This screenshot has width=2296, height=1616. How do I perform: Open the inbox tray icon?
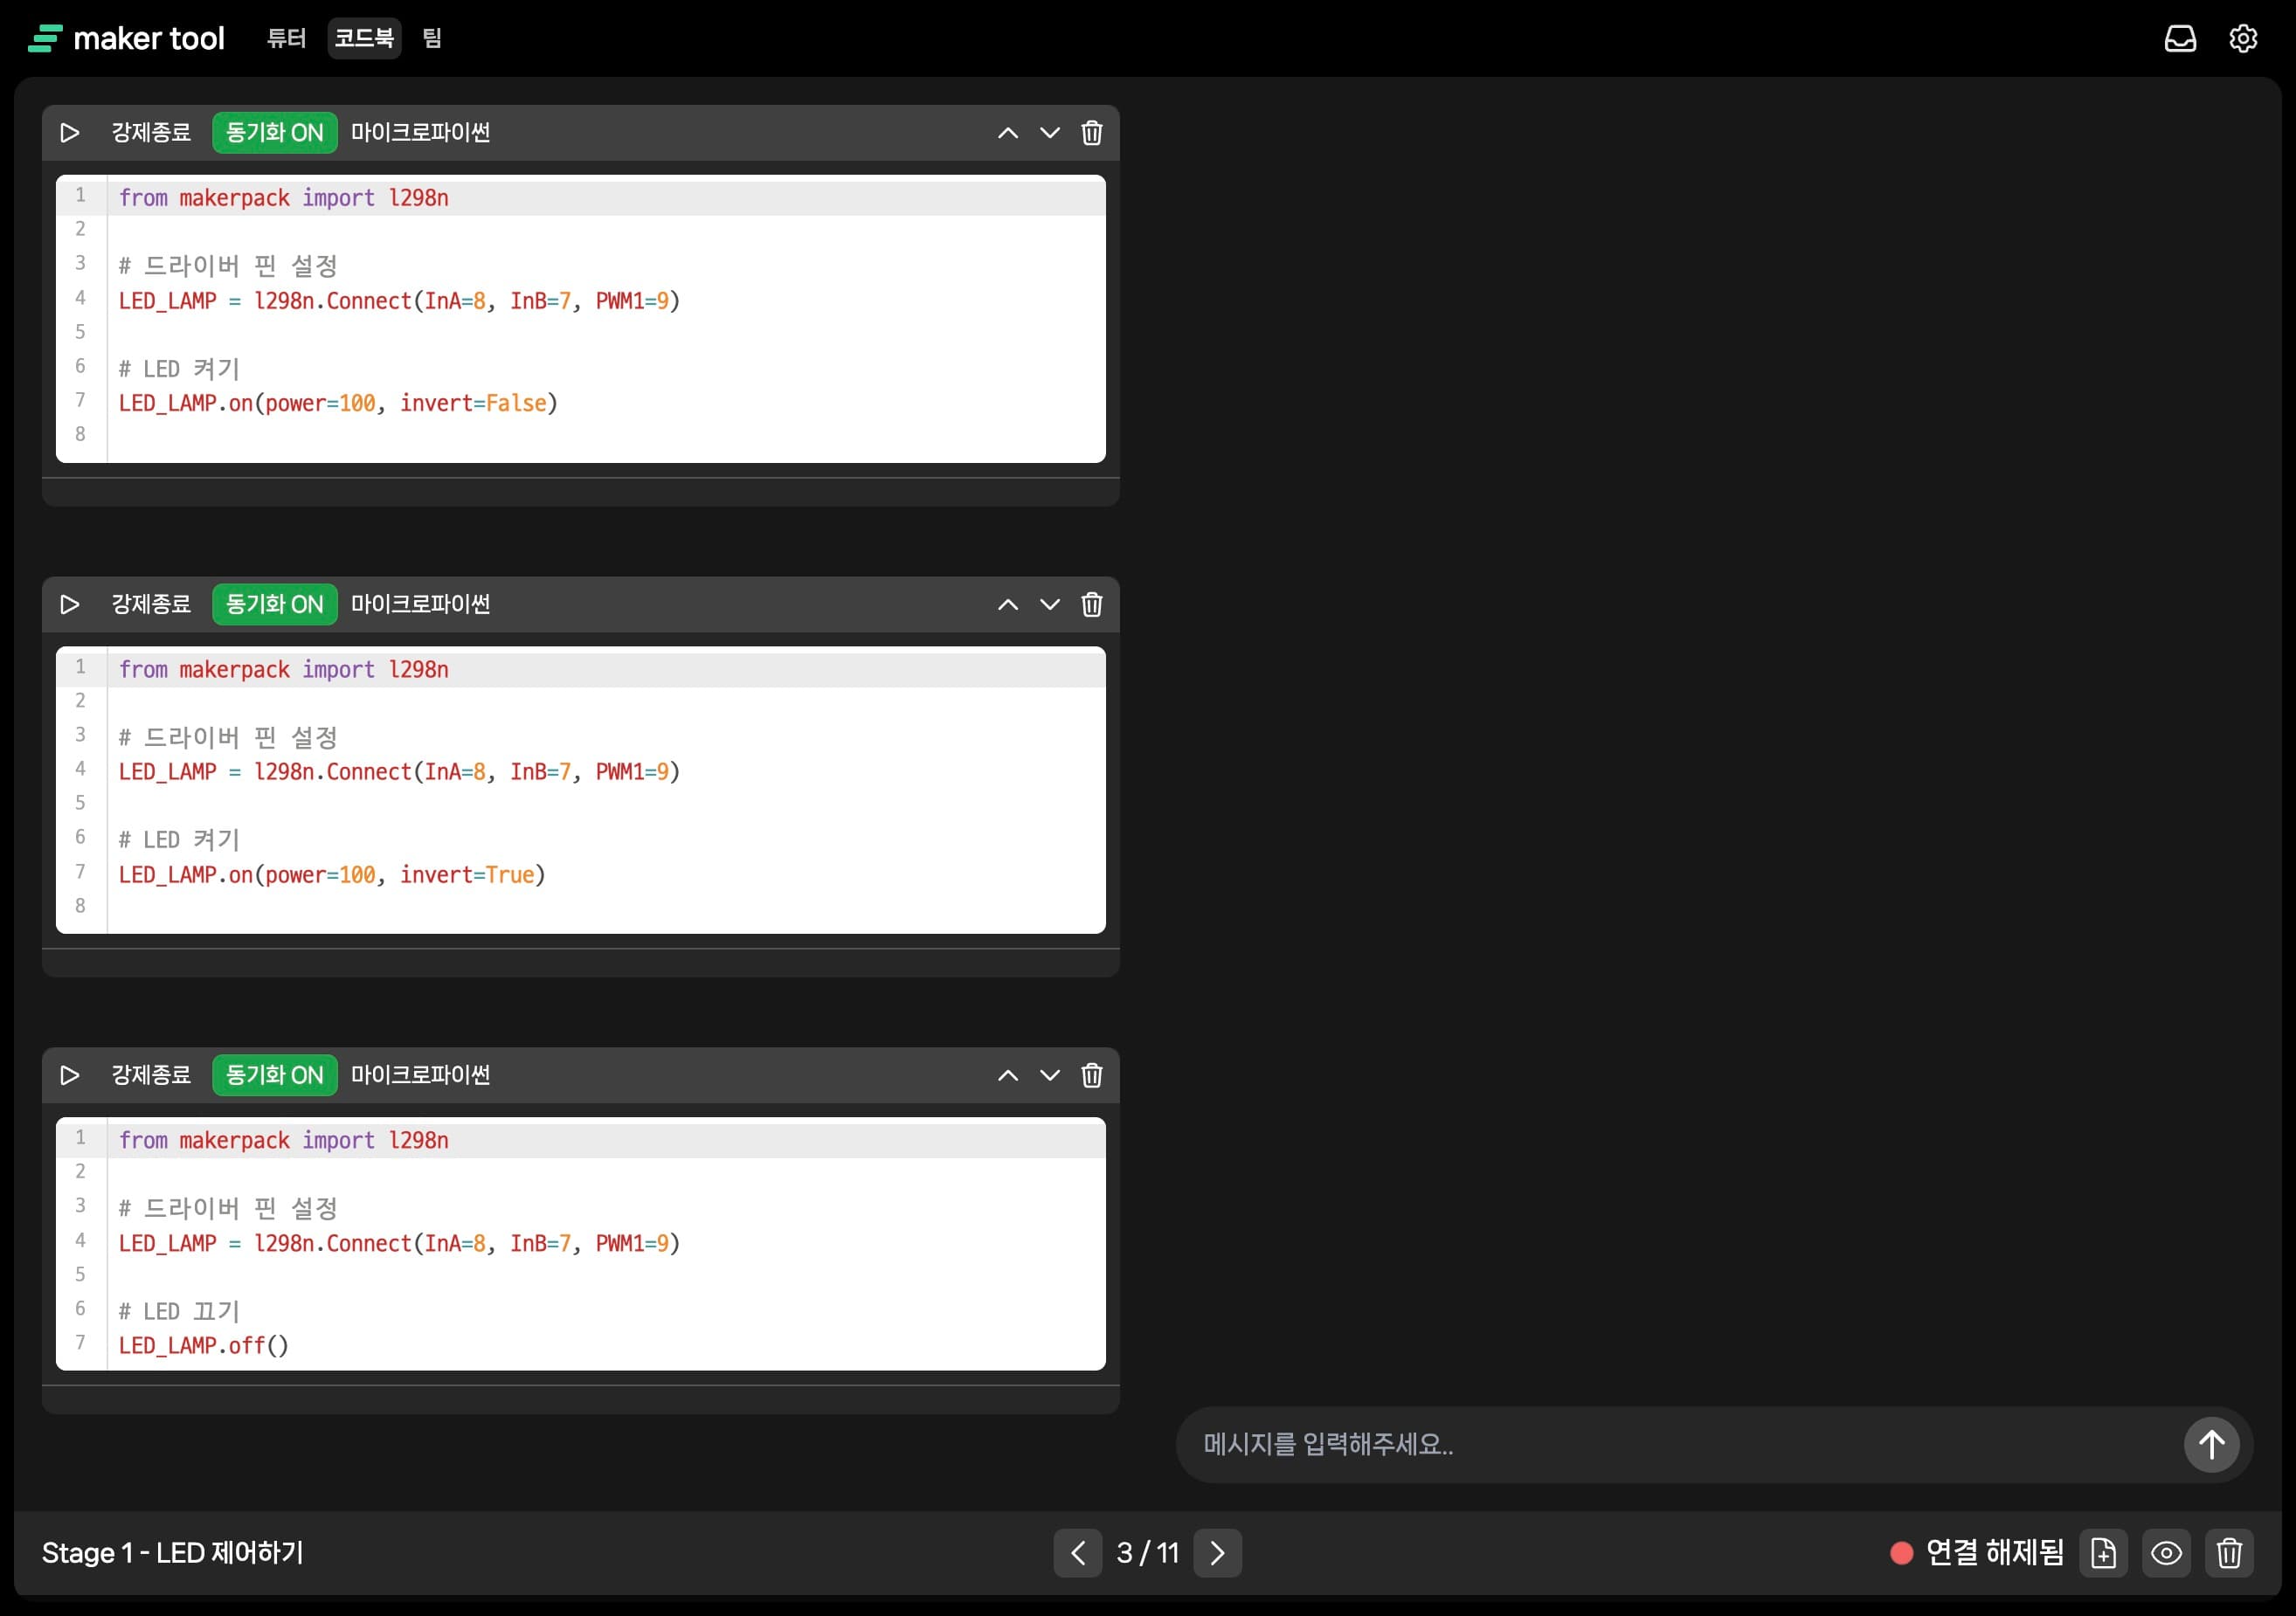pyautogui.click(x=2180, y=39)
